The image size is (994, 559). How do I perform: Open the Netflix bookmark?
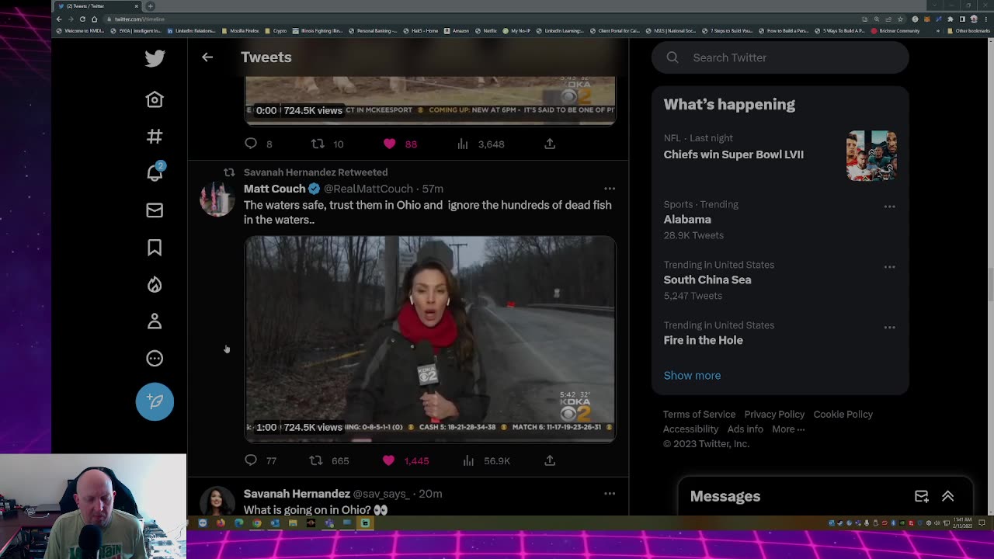pyautogui.click(x=486, y=31)
